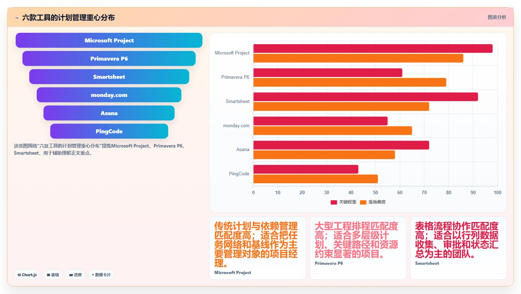This screenshot has height=294, width=521.
Task: Open the 大型工程排程 Primavera P6 card
Action: coord(358,248)
